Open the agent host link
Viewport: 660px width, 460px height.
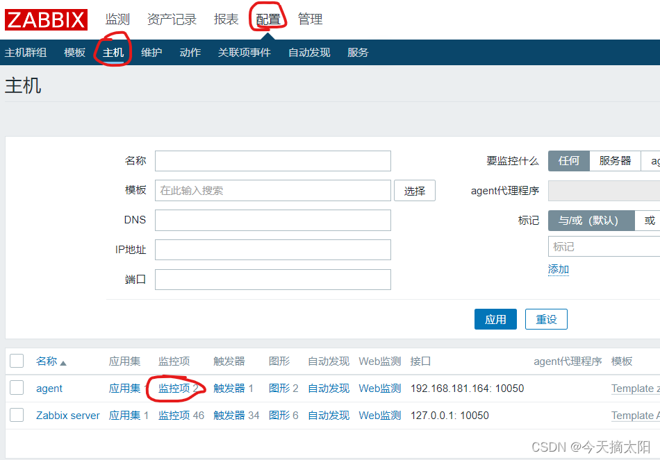49,388
